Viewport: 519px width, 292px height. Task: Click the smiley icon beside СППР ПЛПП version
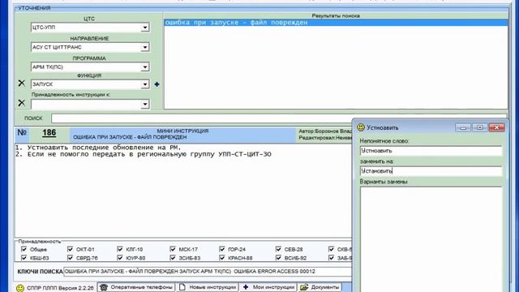pyautogui.click(x=20, y=288)
